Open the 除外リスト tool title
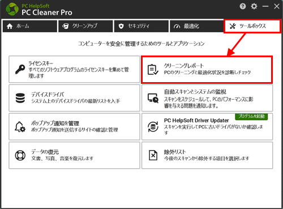Image resolution: width=283 pixels, height=209 pixels. tap(175, 152)
